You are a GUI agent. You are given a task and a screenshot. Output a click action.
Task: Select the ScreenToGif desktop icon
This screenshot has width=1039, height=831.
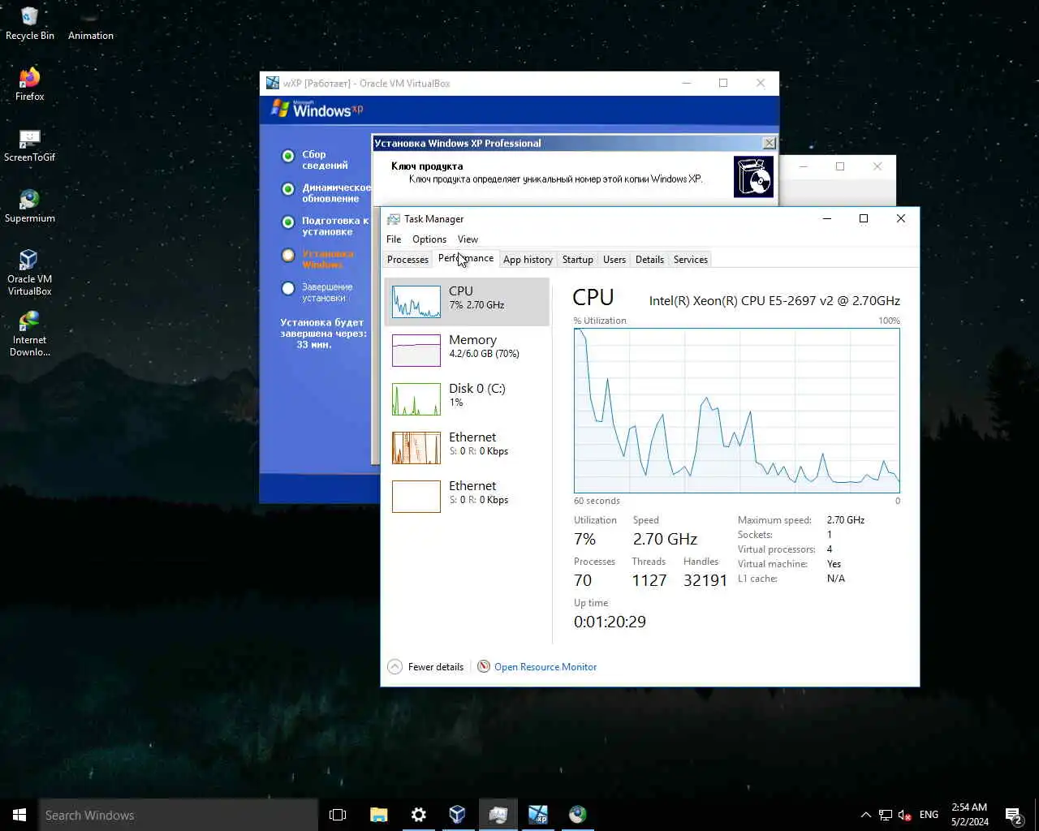click(29, 145)
